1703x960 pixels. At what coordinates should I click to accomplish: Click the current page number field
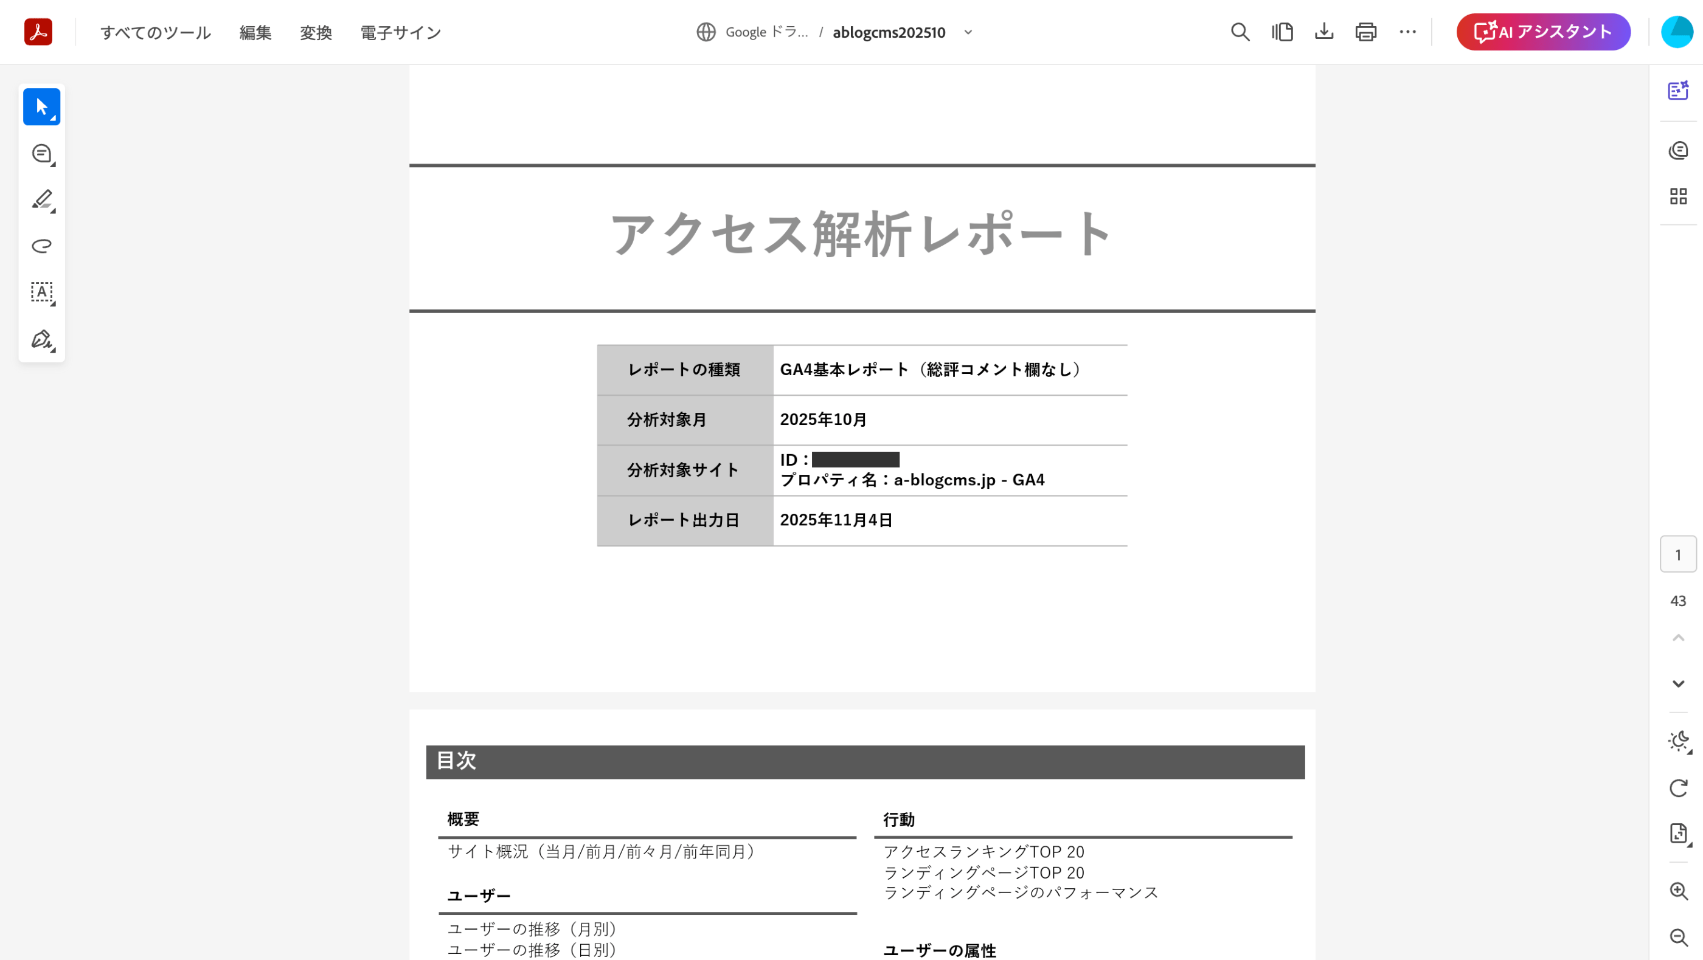pyautogui.click(x=1678, y=554)
